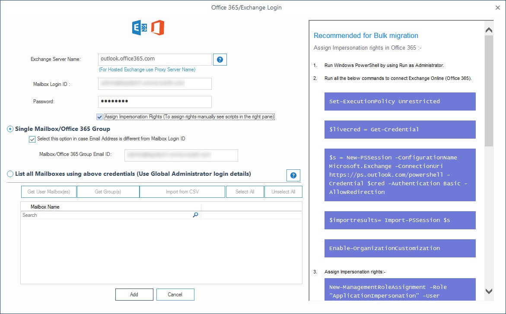The image size is (506, 314).
Task: Click the Unselect All button
Action: point(283,192)
